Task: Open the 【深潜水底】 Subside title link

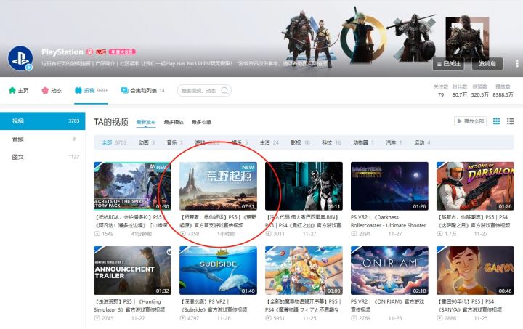Action: coord(214,305)
